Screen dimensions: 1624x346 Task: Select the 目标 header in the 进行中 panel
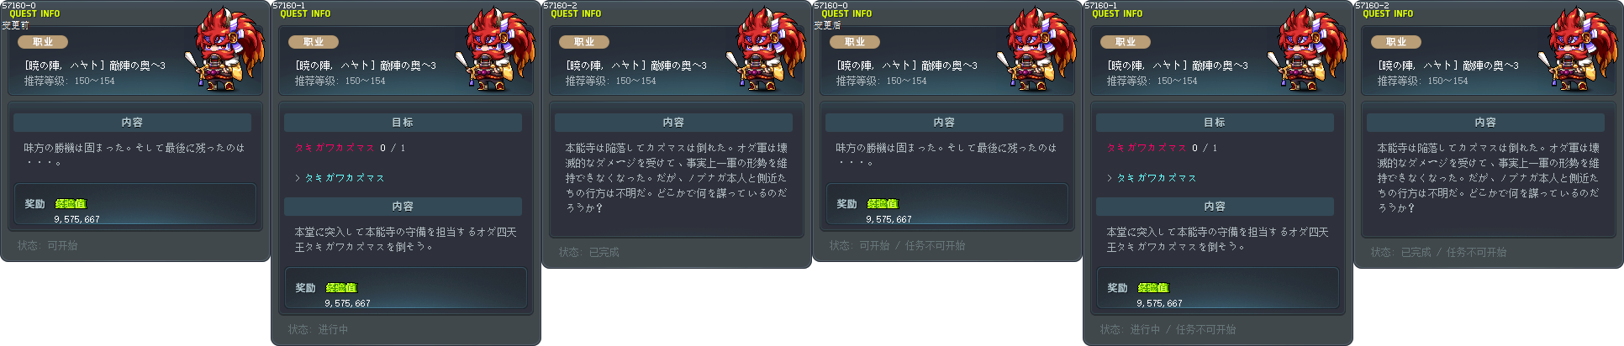[x=403, y=123]
